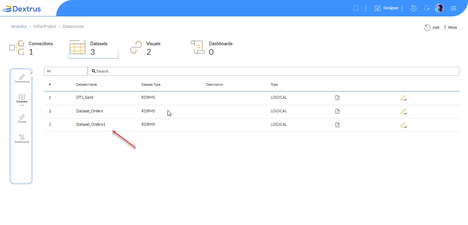Select DT1_Sand dataset name
This screenshot has height=225, width=468.
click(x=85, y=97)
